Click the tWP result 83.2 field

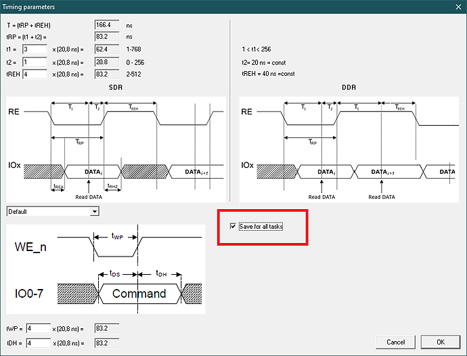pos(107,328)
